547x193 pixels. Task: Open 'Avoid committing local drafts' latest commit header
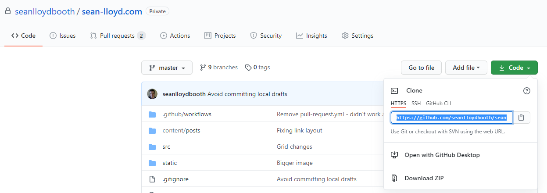coord(247,94)
